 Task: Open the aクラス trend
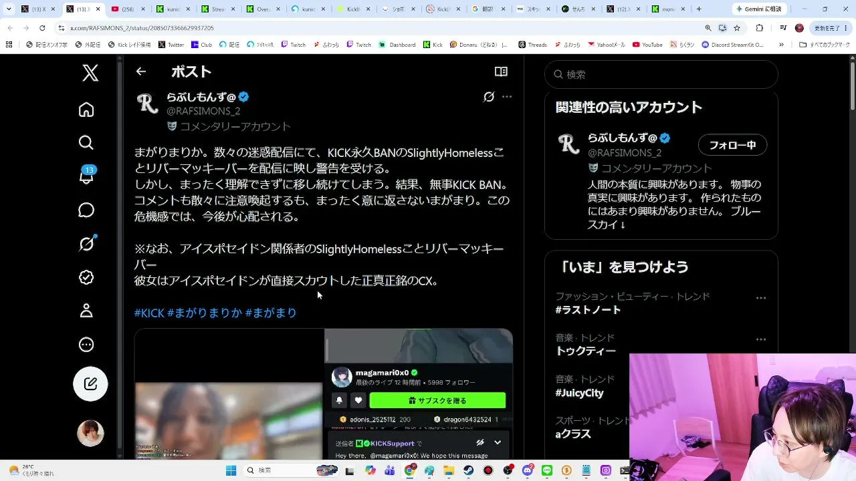(573, 434)
